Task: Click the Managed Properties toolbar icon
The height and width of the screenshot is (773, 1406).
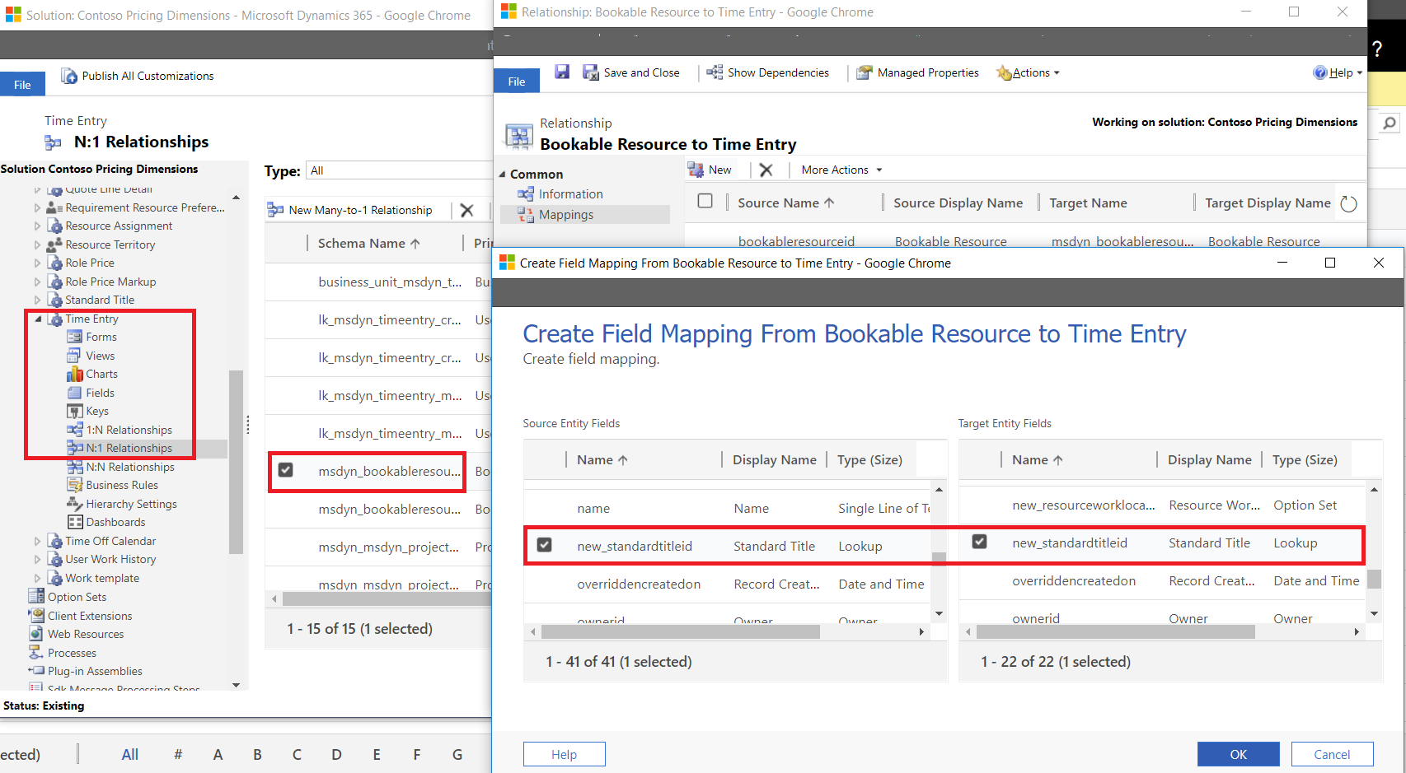Action: (x=863, y=72)
